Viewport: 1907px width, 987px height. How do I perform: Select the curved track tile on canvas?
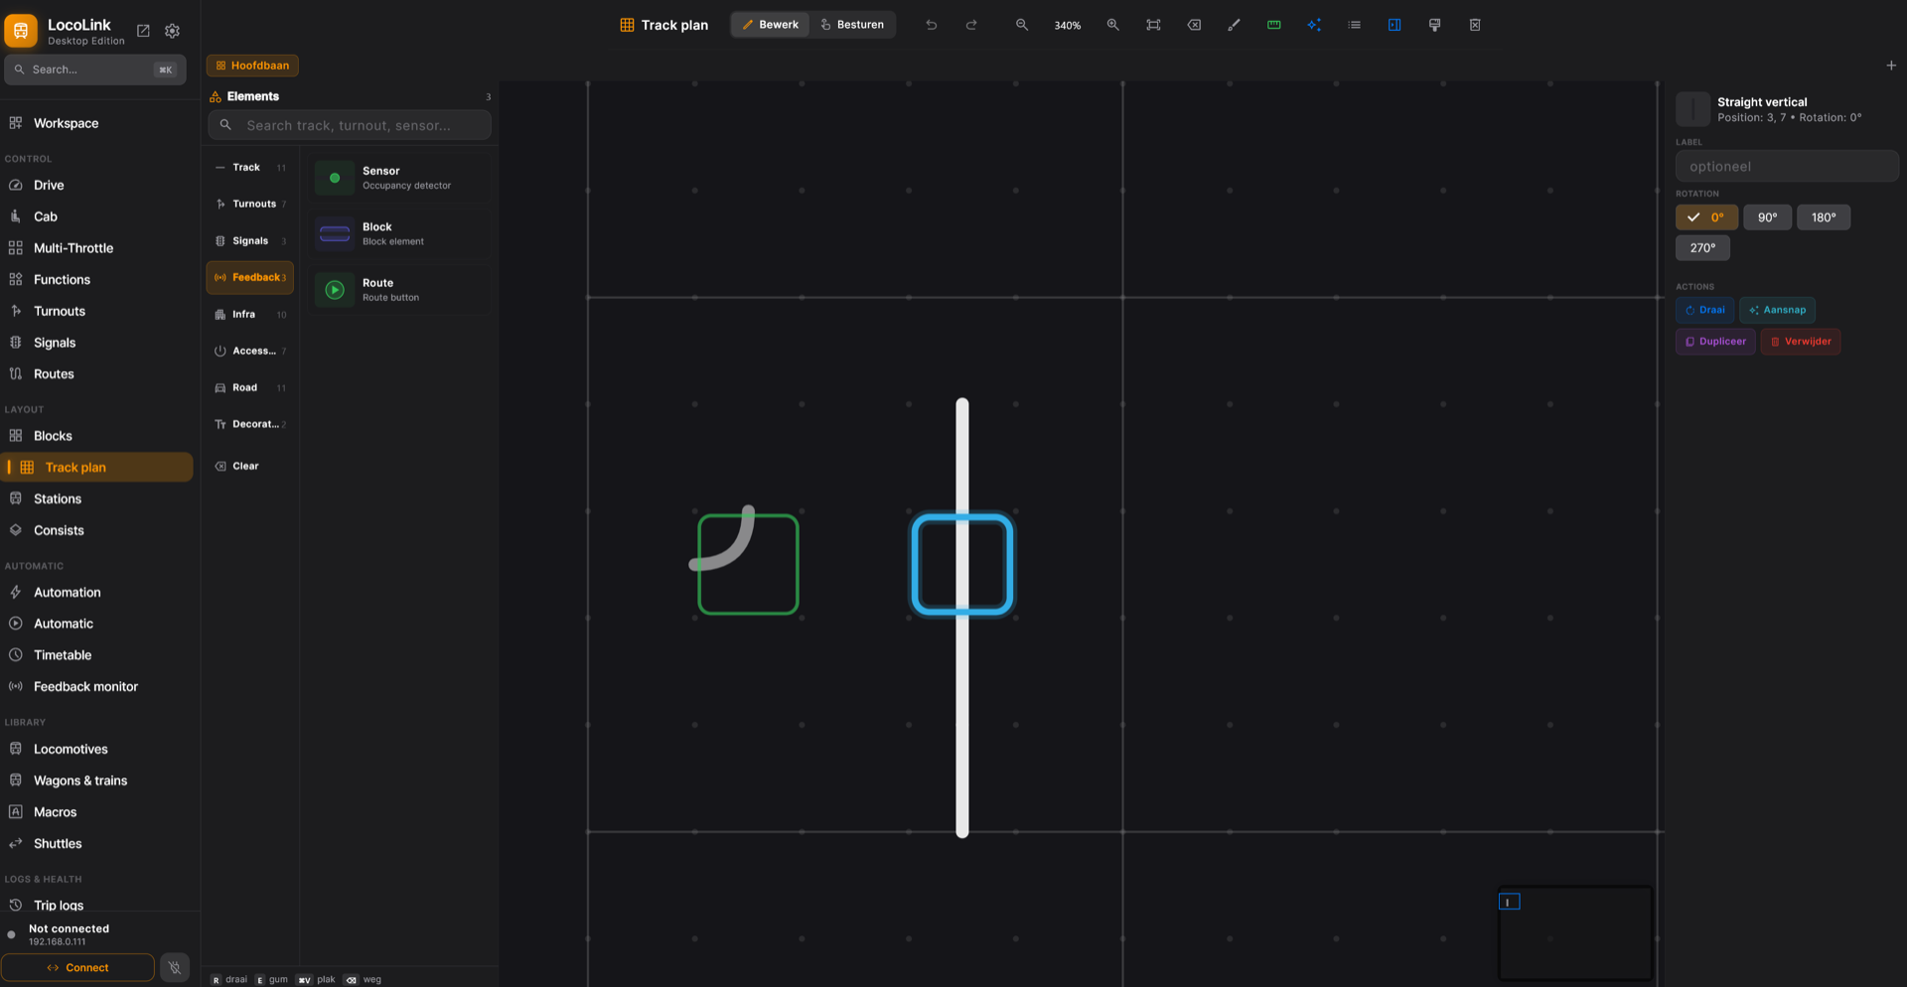click(748, 564)
